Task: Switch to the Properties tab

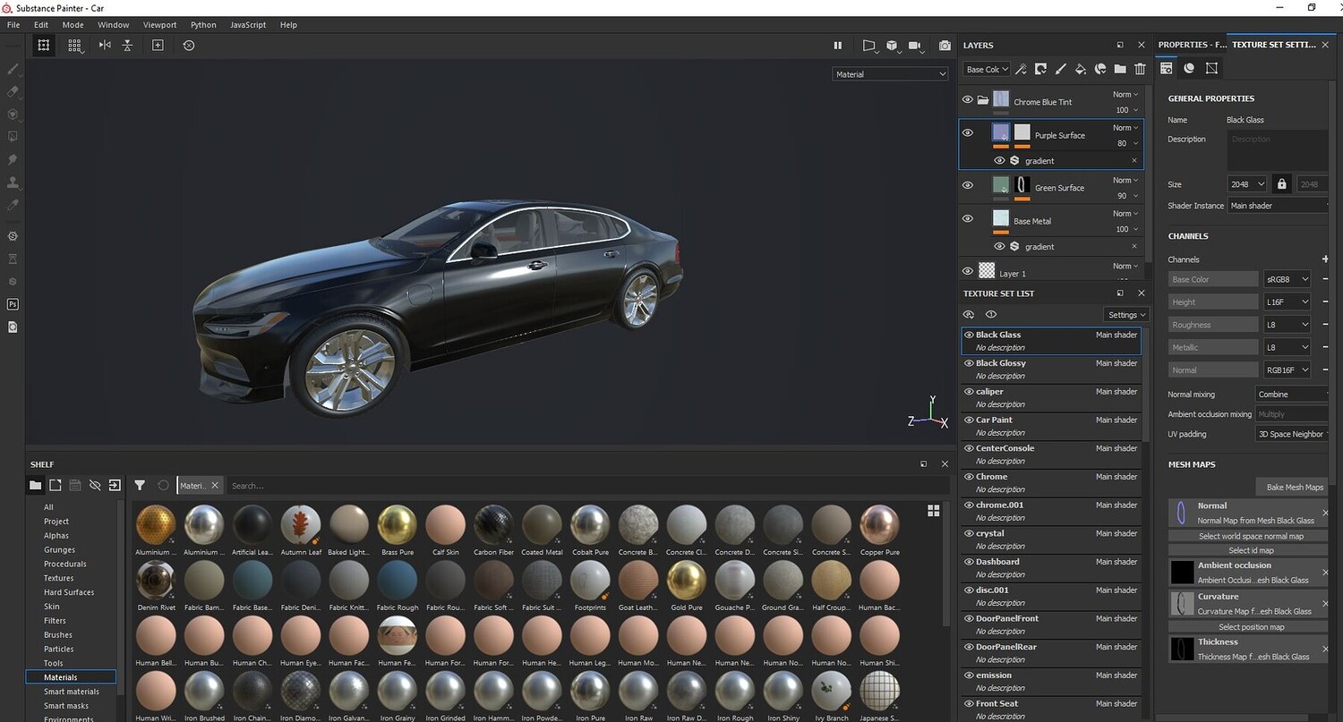Action: click(1192, 45)
